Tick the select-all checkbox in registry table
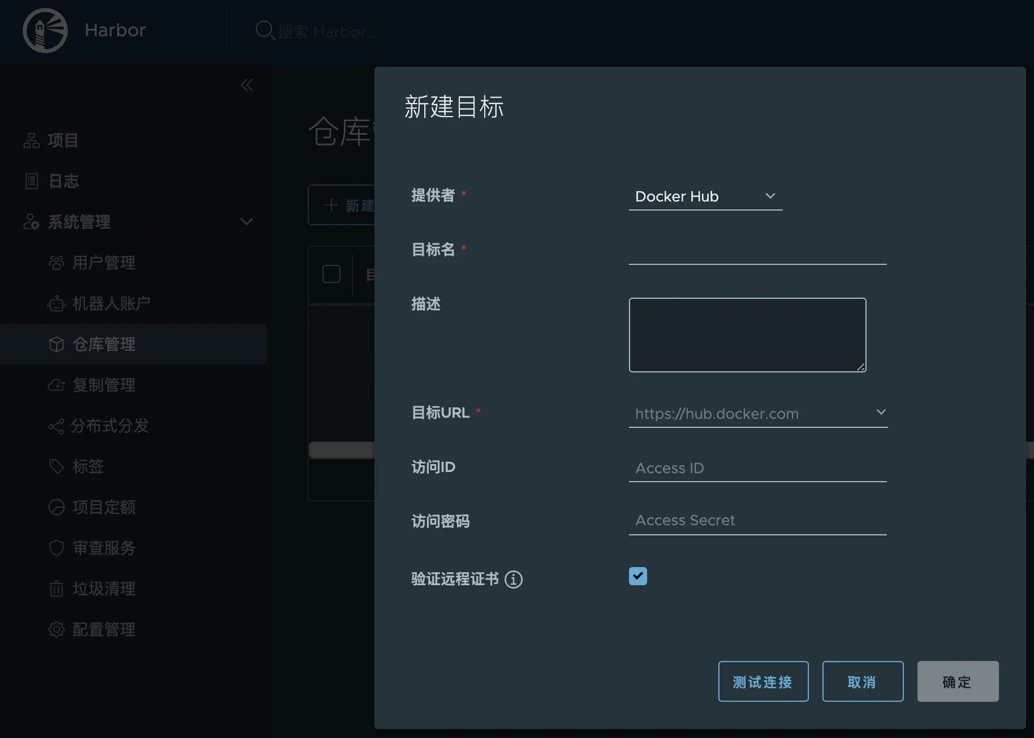This screenshot has width=1034, height=738. [x=331, y=274]
